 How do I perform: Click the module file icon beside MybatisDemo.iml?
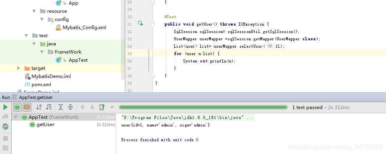click(x=27, y=76)
